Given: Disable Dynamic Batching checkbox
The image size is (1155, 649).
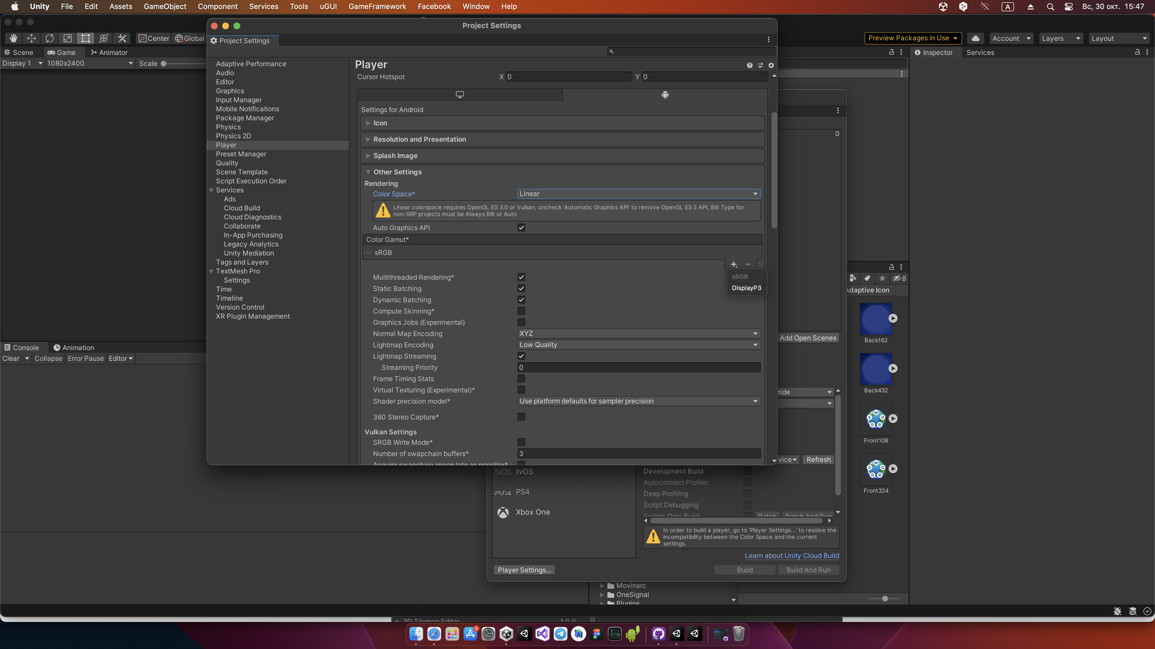Looking at the screenshot, I should point(521,300).
